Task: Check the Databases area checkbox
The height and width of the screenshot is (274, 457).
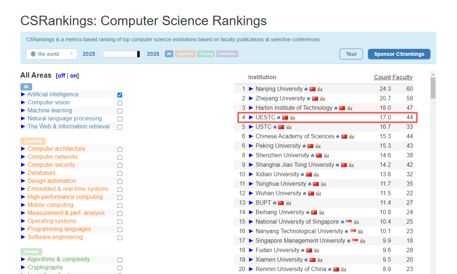Action: coord(120,173)
